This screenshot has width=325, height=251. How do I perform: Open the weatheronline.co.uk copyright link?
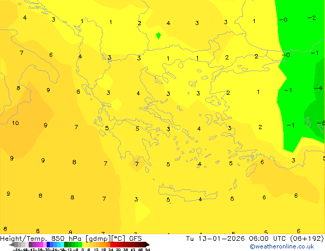click(282, 246)
